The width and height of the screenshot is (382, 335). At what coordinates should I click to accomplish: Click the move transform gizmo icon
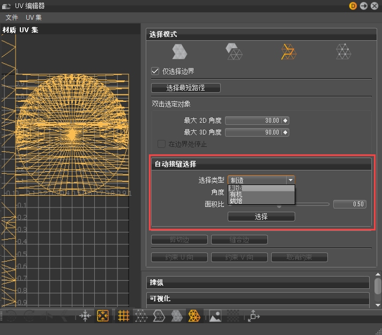tap(254, 316)
